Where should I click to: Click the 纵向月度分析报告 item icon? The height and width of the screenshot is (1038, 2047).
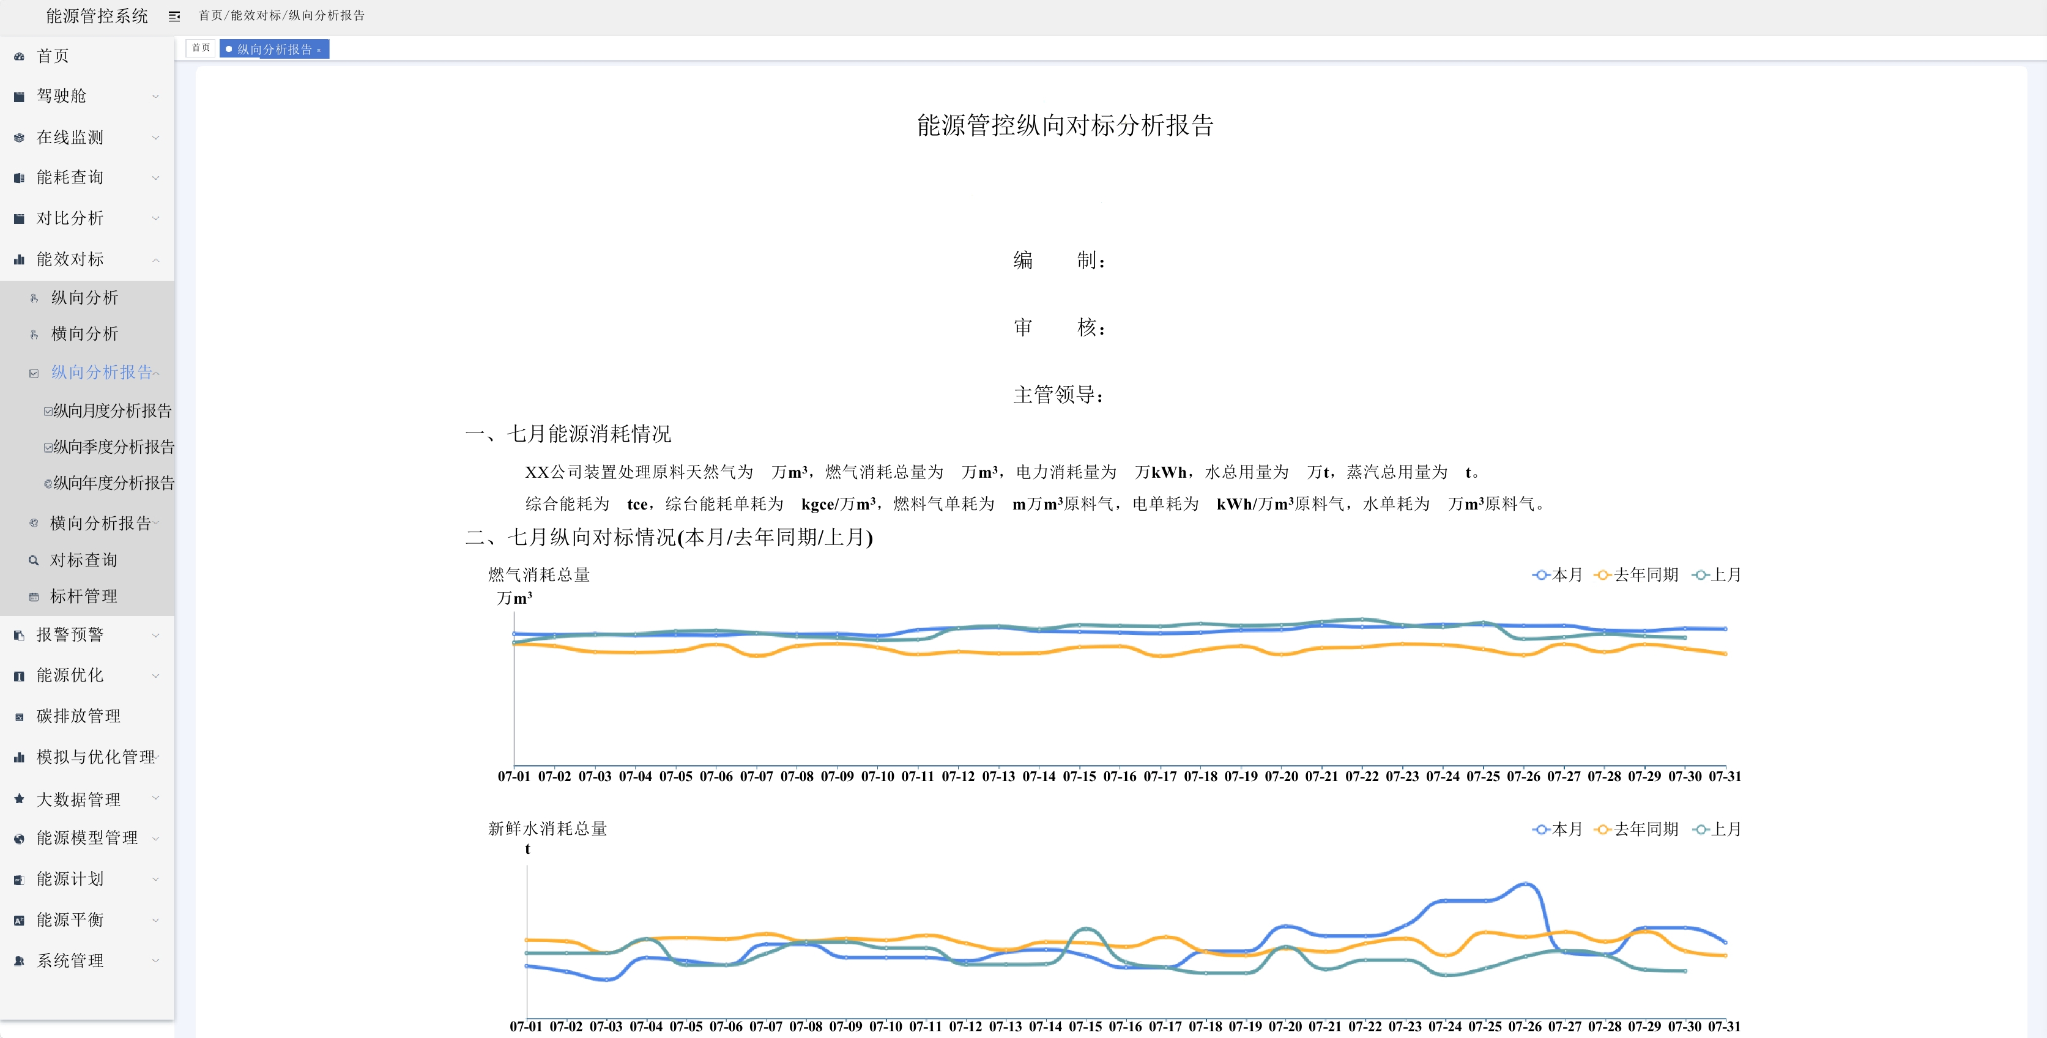(x=48, y=412)
